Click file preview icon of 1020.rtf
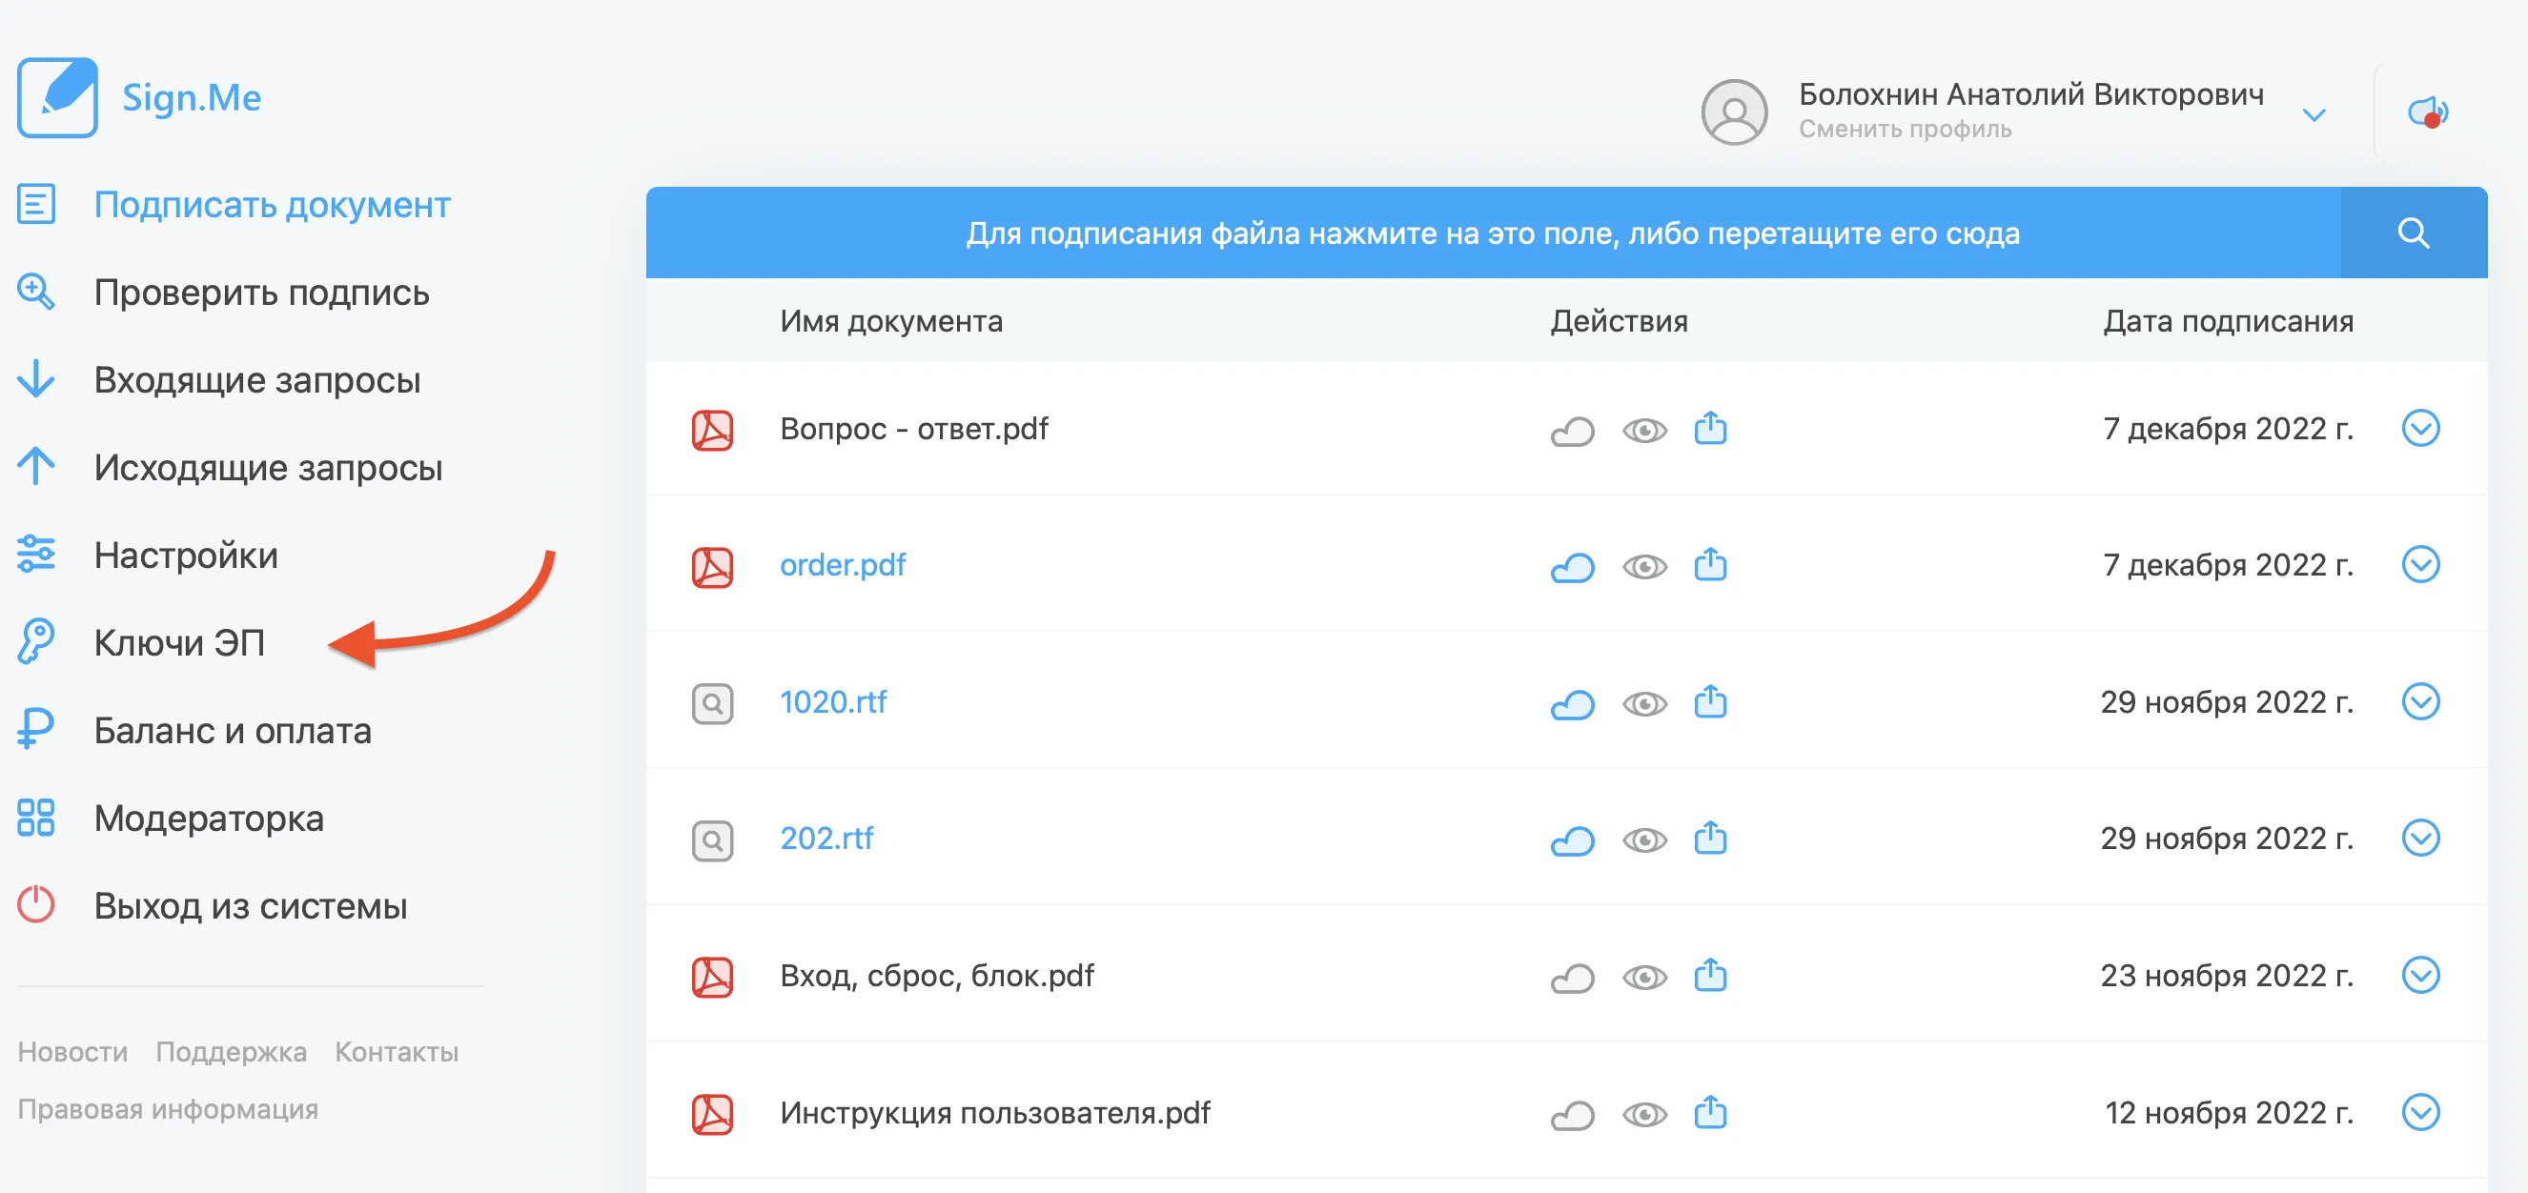2528x1193 pixels. point(712,703)
